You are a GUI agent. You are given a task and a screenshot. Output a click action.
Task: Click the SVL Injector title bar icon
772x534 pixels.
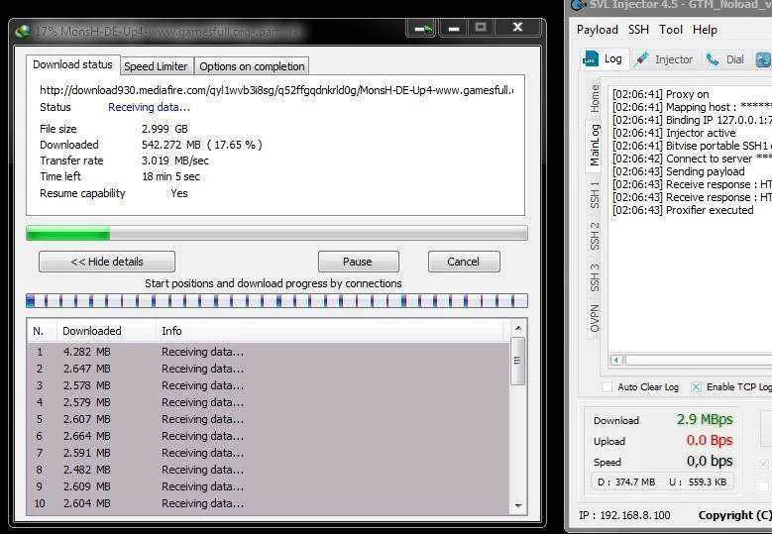[578, 5]
